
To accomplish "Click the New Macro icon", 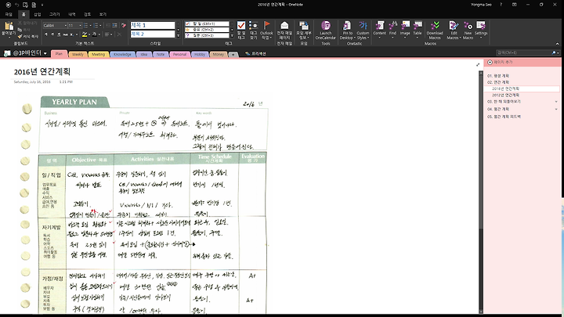I will (x=468, y=31).
